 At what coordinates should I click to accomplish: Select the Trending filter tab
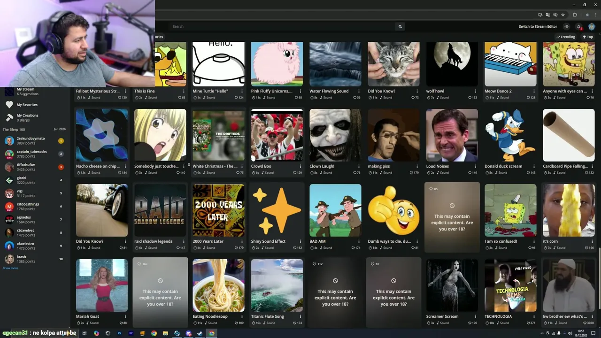point(566,37)
